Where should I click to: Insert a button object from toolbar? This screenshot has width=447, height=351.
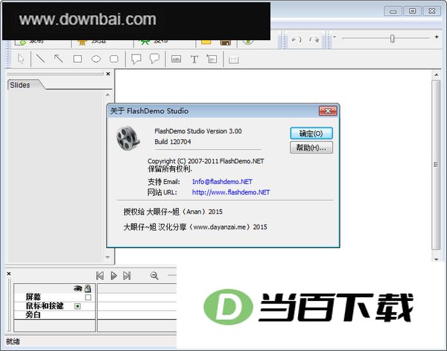pyautogui.click(x=176, y=60)
